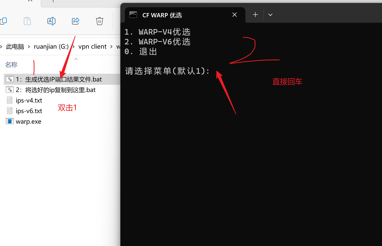Click the Delete trash icon in Explorer
This screenshot has height=246, width=382.
click(x=100, y=21)
